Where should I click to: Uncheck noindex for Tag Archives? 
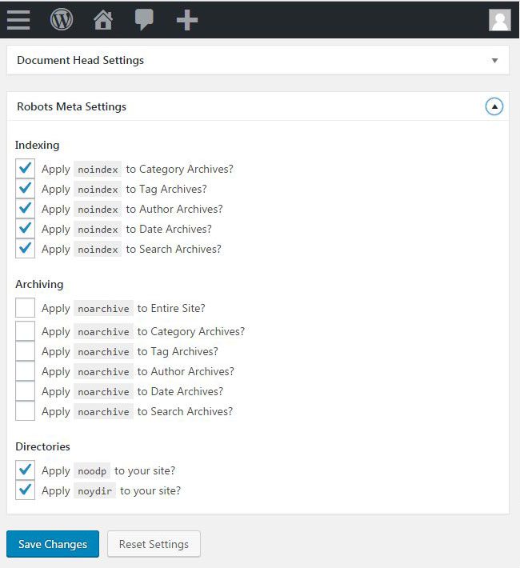click(25, 189)
